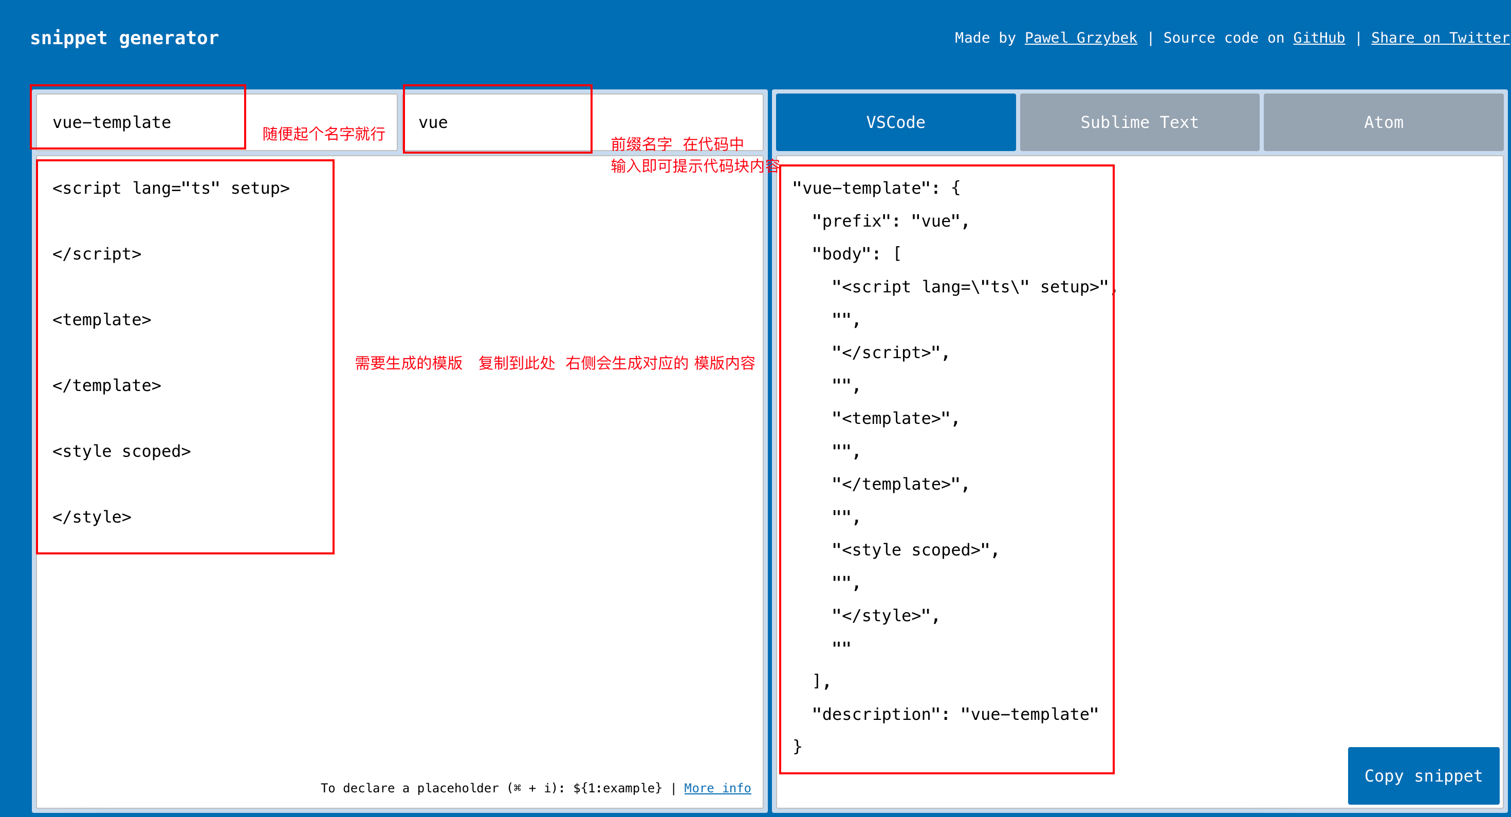Switch to the VSCode tab
Viewport: 1511px width, 817px height.
895,122
